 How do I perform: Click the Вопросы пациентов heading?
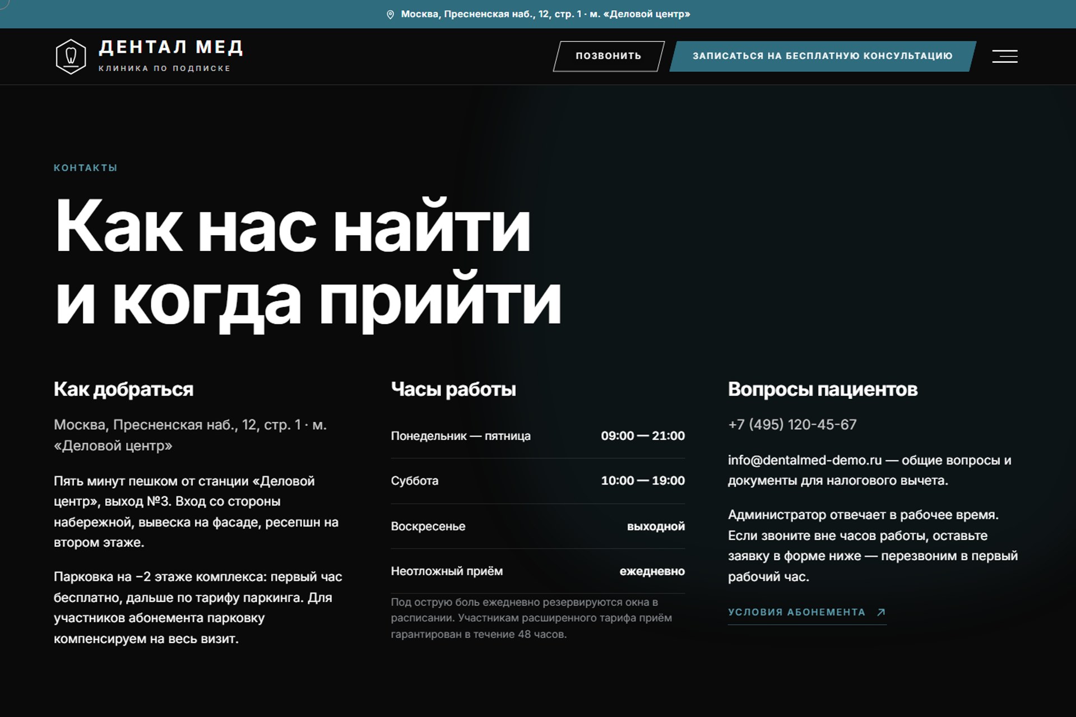pos(823,389)
